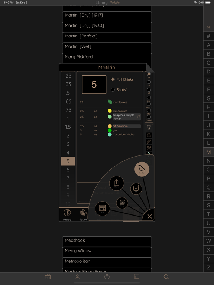Jump to letter S in index
The image size is (214, 285).
pos(208,205)
